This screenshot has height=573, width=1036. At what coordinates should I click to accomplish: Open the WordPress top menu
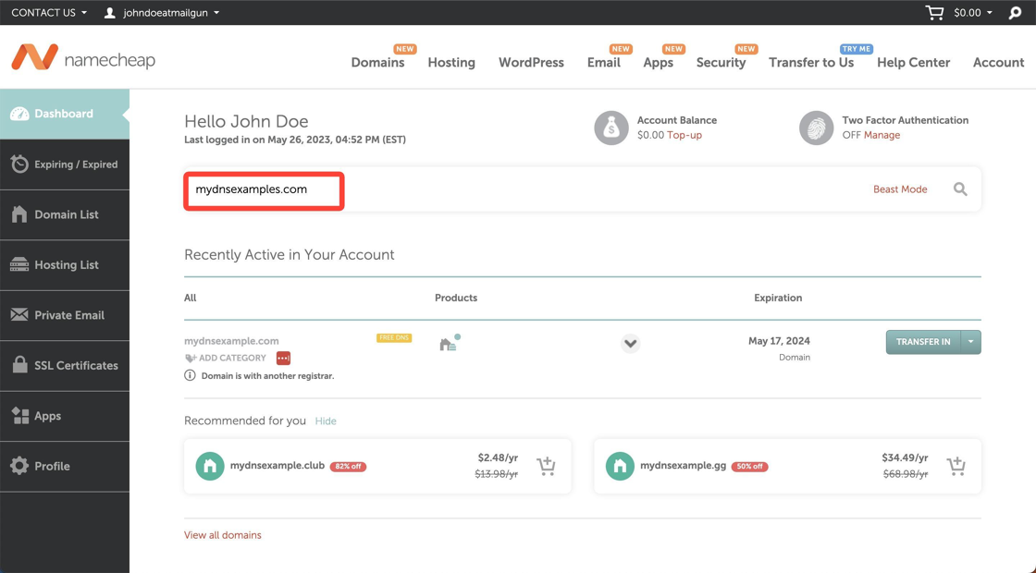coord(531,62)
